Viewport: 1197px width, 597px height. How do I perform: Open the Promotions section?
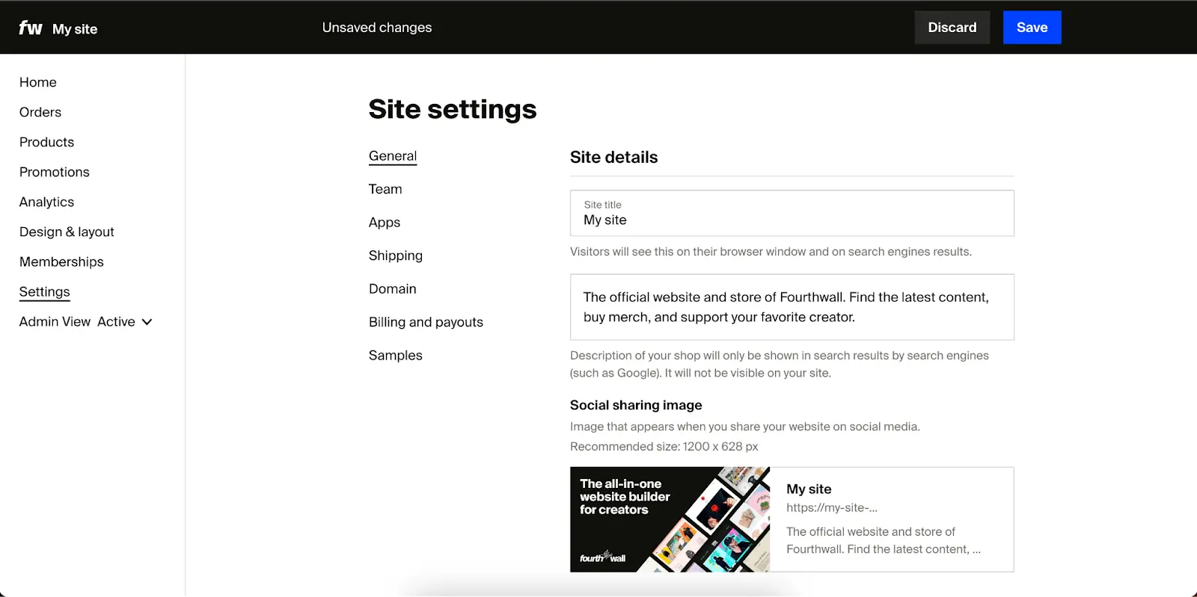54,172
